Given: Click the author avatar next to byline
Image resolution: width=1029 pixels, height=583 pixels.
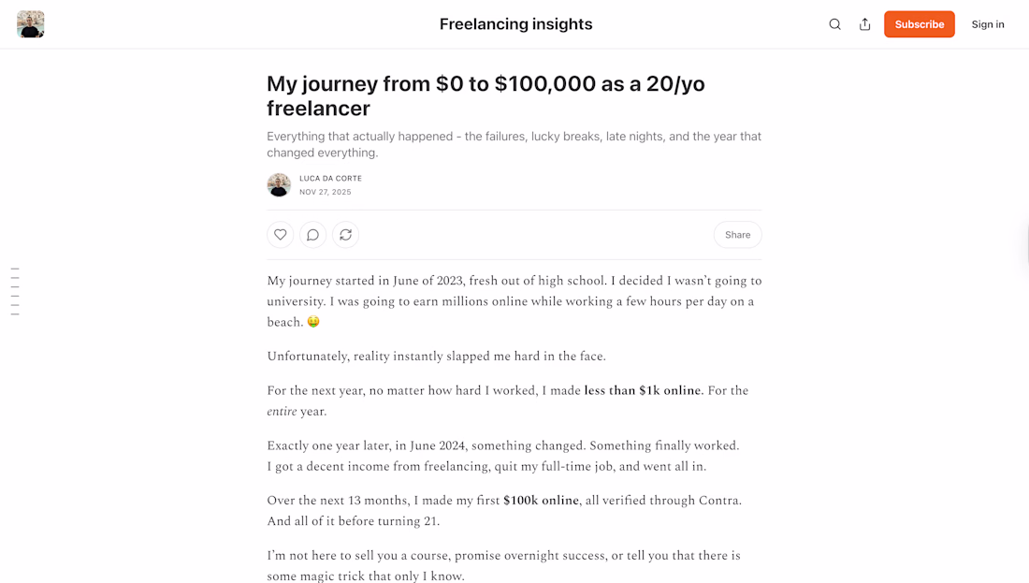Looking at the screenshot, I should coord(279,185).
